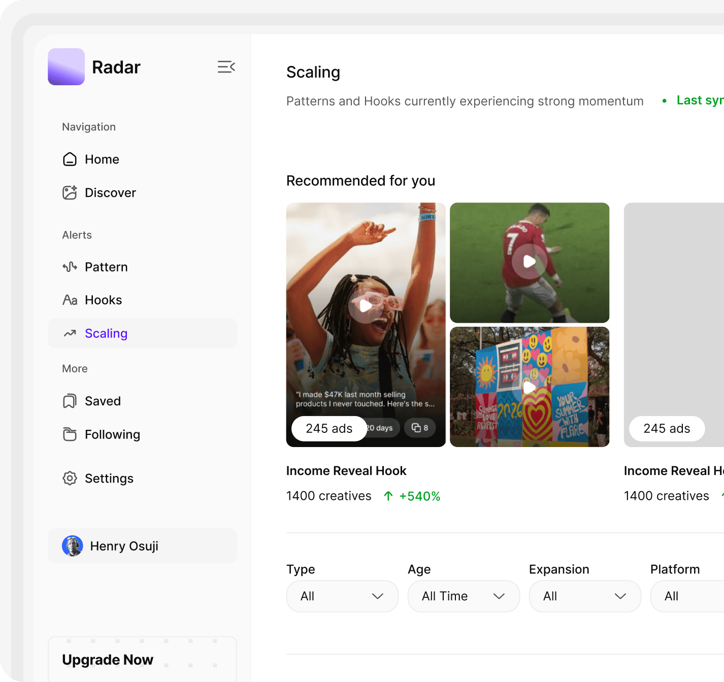Image resolution: width=724 pixels, height=682 pixels.
Task: Click Henry Osuji's avatar picture
Action: [x=73, y=546]
